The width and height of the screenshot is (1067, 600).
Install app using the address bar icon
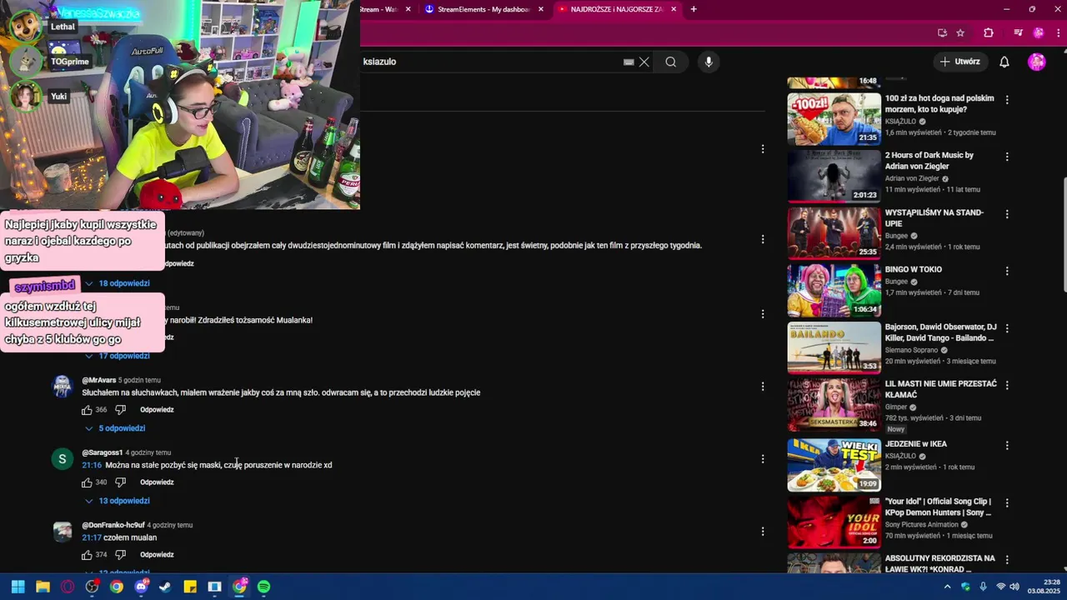coord(942,32)
